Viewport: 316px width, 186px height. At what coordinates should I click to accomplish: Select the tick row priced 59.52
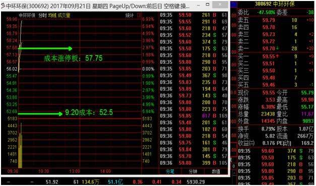pos(194,35)
